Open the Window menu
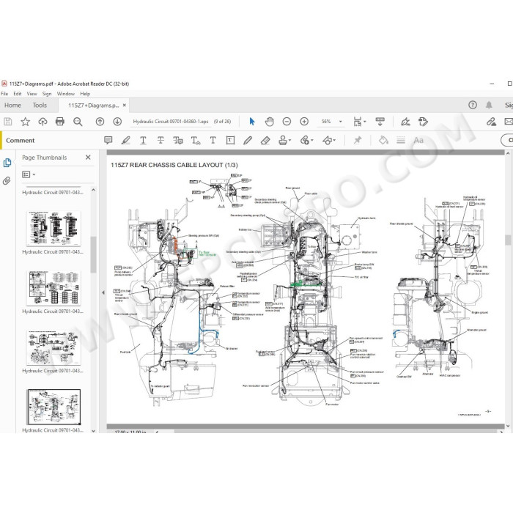This screenshot has height=513, width=513. tap(66, 94)
